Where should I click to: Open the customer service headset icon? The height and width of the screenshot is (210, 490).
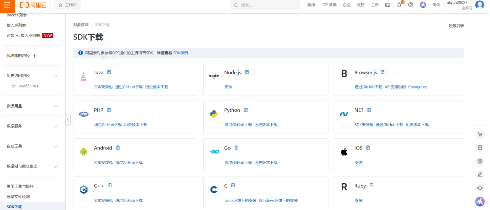(x=480, y=188)
